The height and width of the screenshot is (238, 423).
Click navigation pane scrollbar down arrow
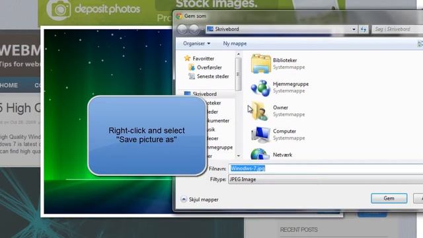(238, 156)
